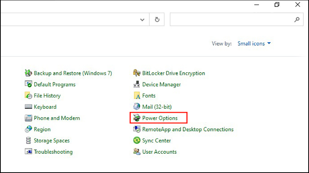Open the File History icon
The height and width of the screenshot is (173, 309).
point(28,95)
